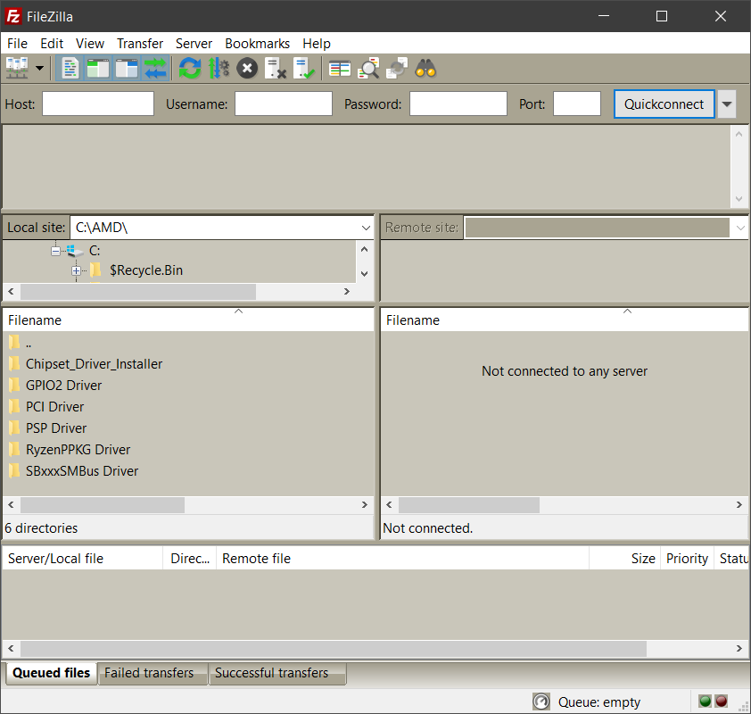751x714 pixels.
Task: Open the View menu
Action: 90,44
